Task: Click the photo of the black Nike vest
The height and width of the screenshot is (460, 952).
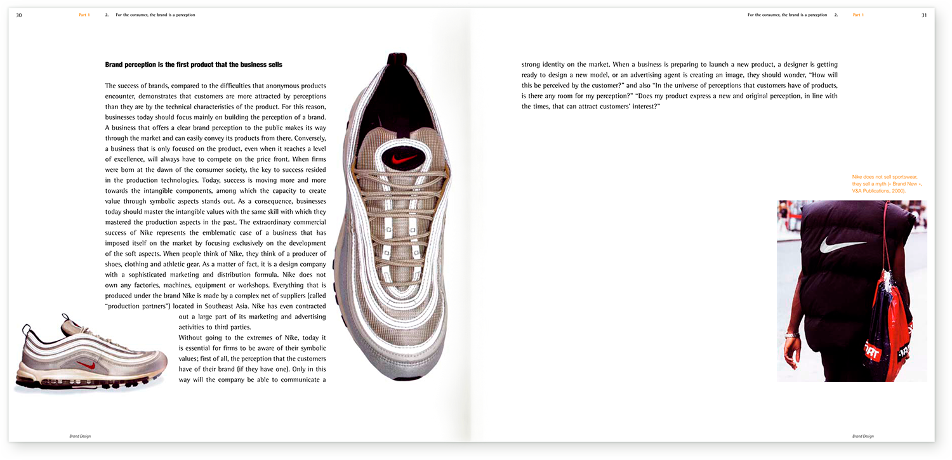Action: (852, 291)
